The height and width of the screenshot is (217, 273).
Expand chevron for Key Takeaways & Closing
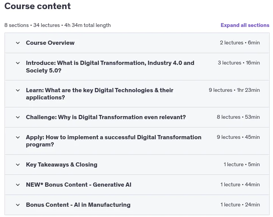pos(18,165)
